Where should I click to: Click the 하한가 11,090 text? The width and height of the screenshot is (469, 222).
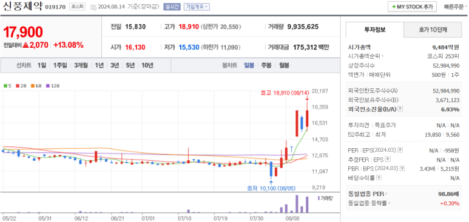click(x=221, y=47)
